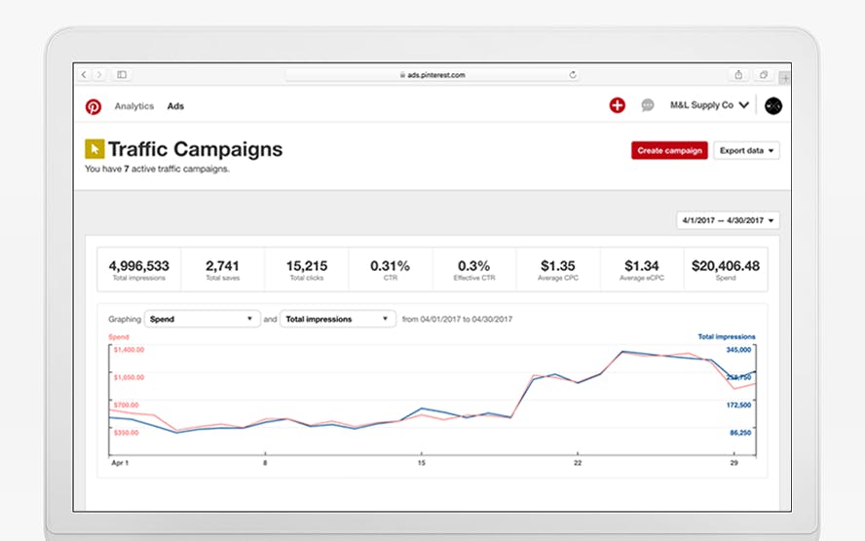
Task: Select the Ads tab
Action: click(175, 106)
